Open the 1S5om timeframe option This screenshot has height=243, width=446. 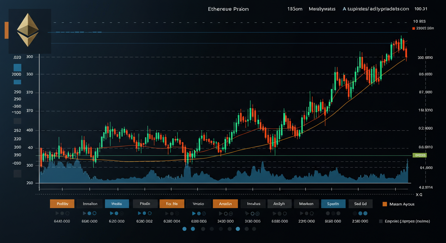(295, 9)
